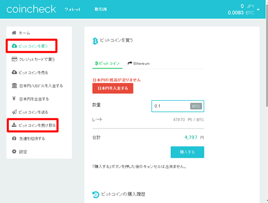Click the ビットコインを買う page heading

click(x=117, y=40)
